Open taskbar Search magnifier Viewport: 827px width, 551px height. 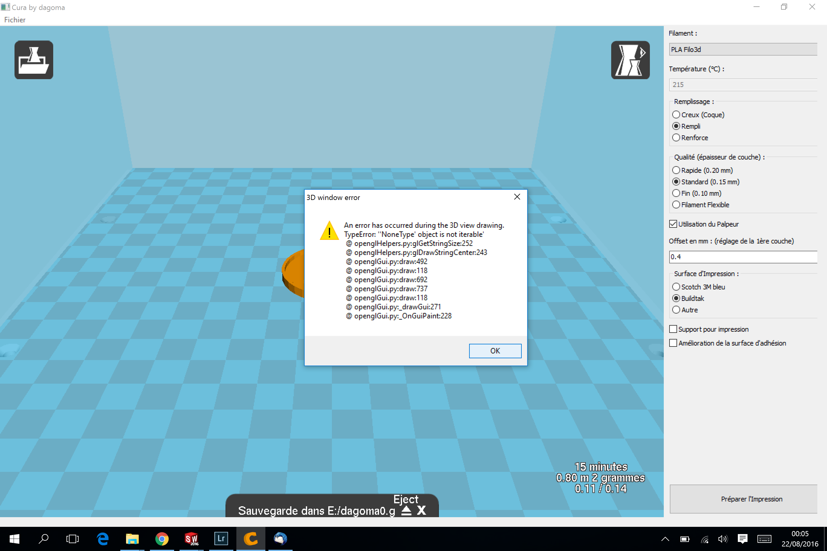click(44, 539)
